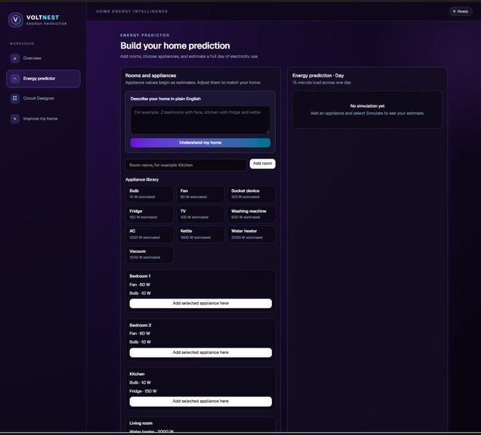Image resolution: width=481 pixels, height=435 pixels.
Task: Click Bulb - 10 W in Kitchen
Action: click(x=140, y=383)
